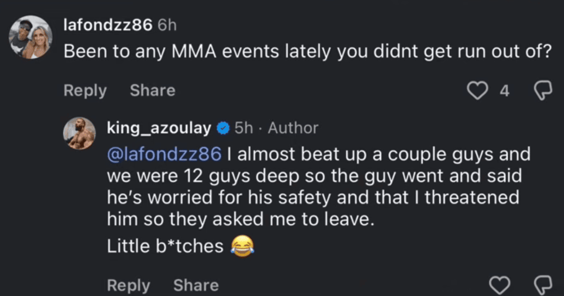Click the 5h timestamp on the reply
This screenshot has width=564, height=296.
click(244, 128)
